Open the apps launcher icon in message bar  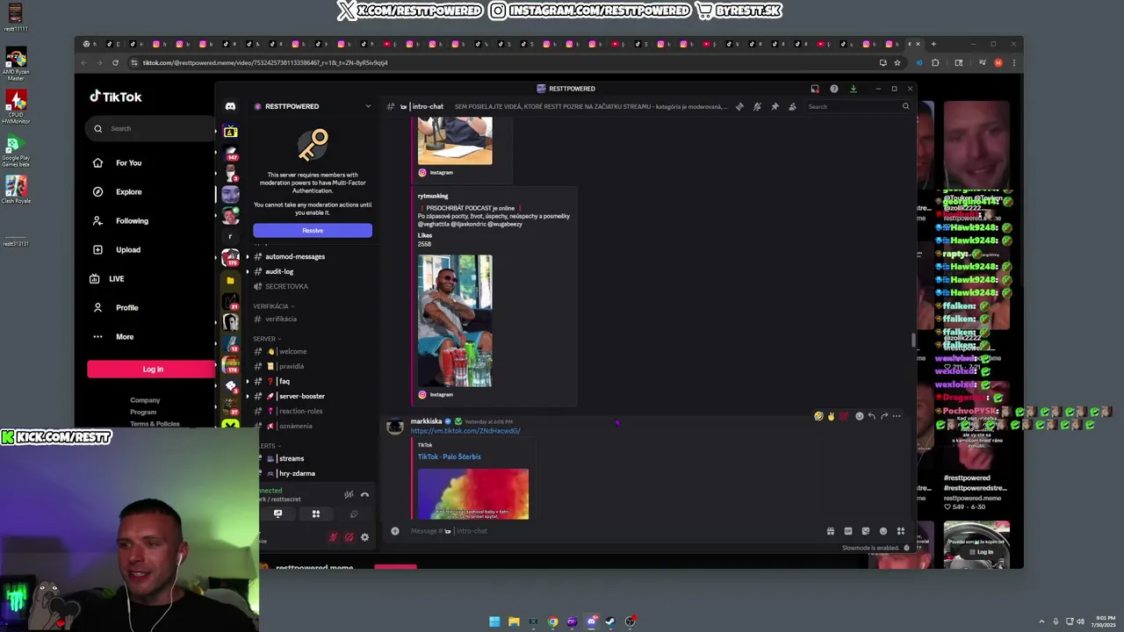[x=900, y=531]
